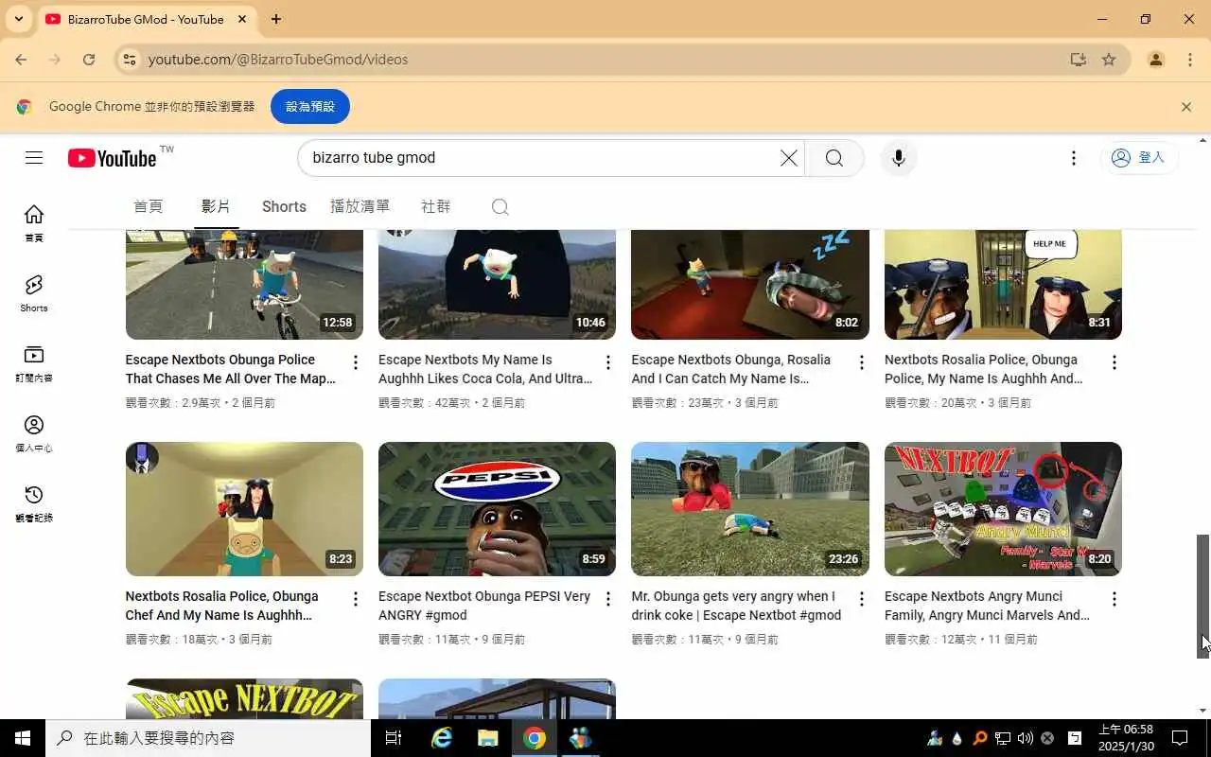Go back in browser history
1211x757 pixels.
pyautogui.click(x=21, y=60)
